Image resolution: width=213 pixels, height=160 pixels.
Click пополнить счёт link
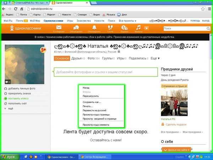click(x=17, y=103)
